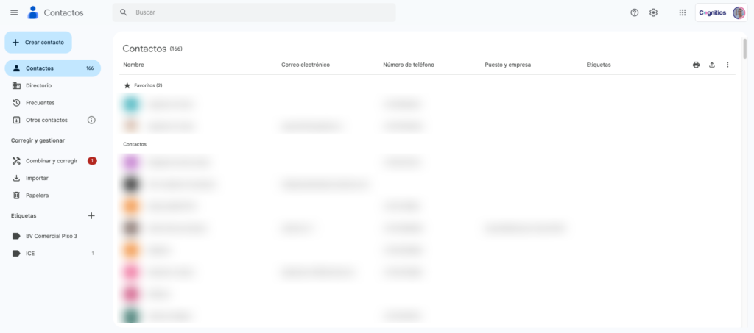Open the list's three-dot options menu

coord(727,65)
